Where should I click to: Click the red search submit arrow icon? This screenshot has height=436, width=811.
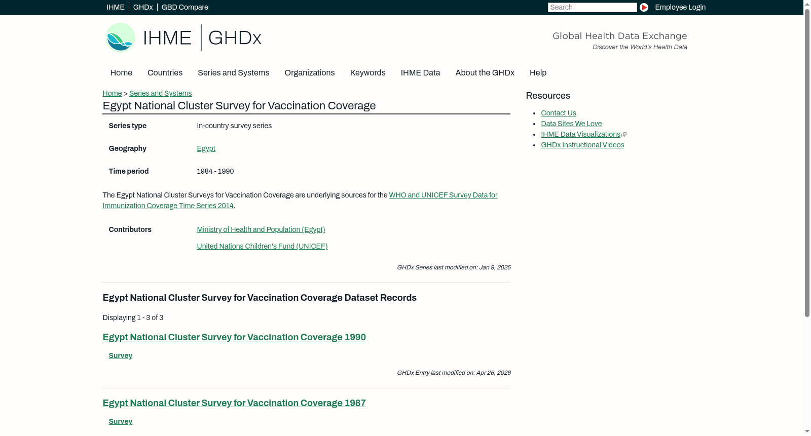tap(644, 7)
